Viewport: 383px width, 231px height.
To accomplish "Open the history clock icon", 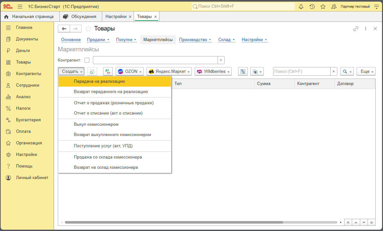I will point(312,7).
